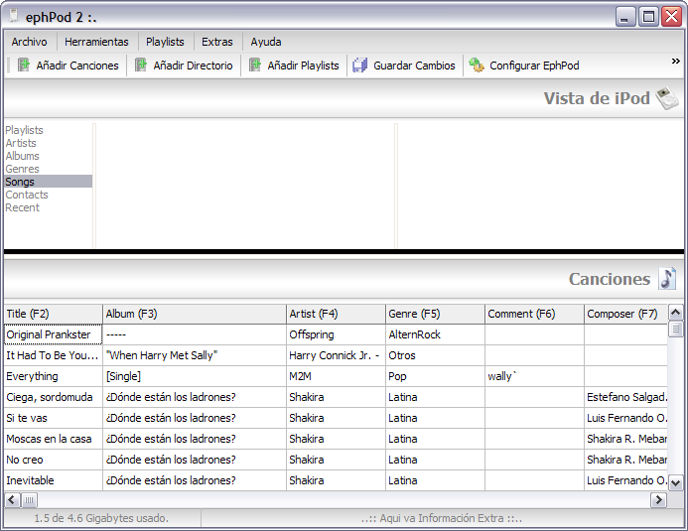Select the "Si te vas" title cell
688x531 pixels.
pyautogui.click(x=53, y=418)
